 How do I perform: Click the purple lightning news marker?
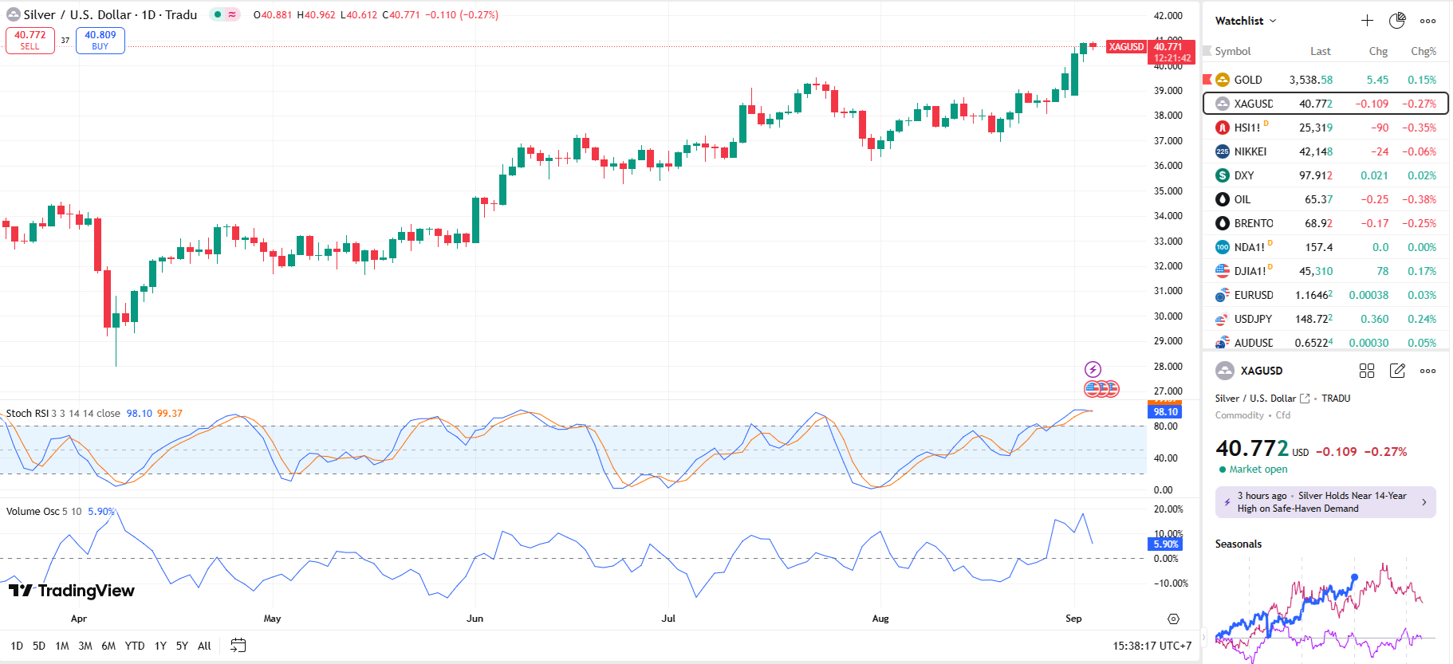[x=1093, y=369]
